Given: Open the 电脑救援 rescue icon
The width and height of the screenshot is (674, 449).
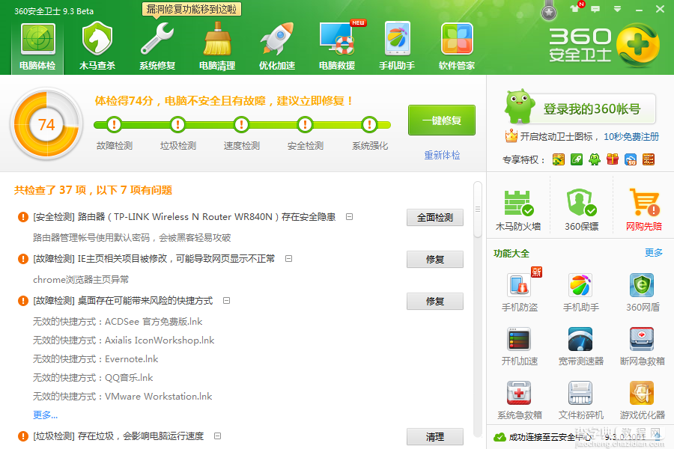Looking at the screenshot, I should (x=337, y=46).
